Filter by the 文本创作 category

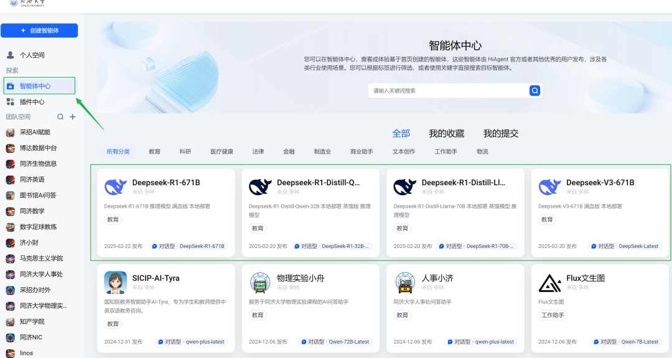point(404,152)
